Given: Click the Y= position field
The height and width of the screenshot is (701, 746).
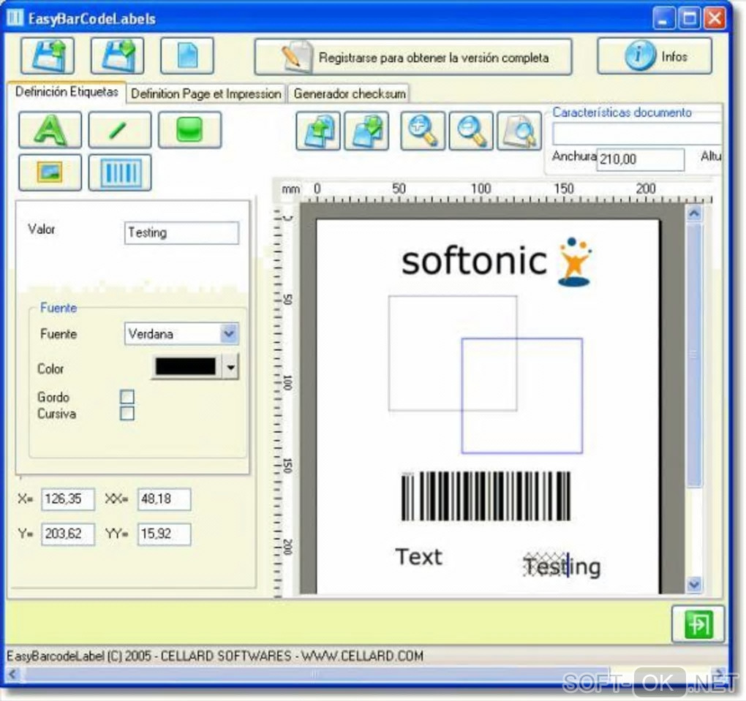Looking at the screenshot, I should 68,534.
